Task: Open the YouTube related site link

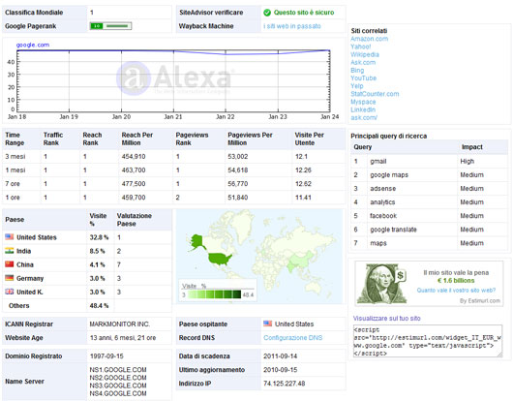Action: point(364,77)
